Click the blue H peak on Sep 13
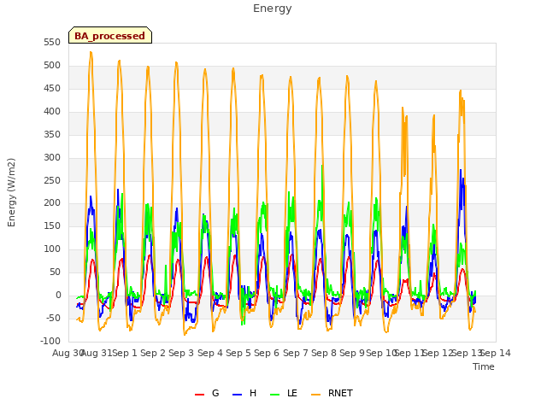The height and width of the screenshot is (410, 547). (x=461, y=170)
